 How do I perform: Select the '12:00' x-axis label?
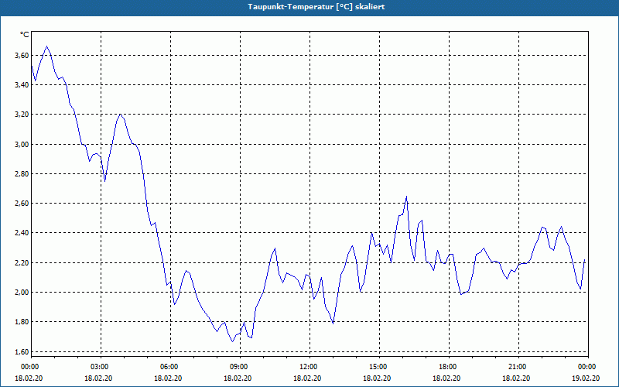pyautogui.click(x=308, y=367)
